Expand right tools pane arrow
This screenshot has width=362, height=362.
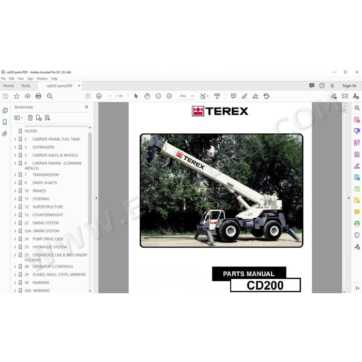tap(349, 198)
